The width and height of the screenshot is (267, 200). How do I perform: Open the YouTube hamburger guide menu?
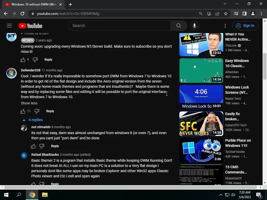pos(9,26)
